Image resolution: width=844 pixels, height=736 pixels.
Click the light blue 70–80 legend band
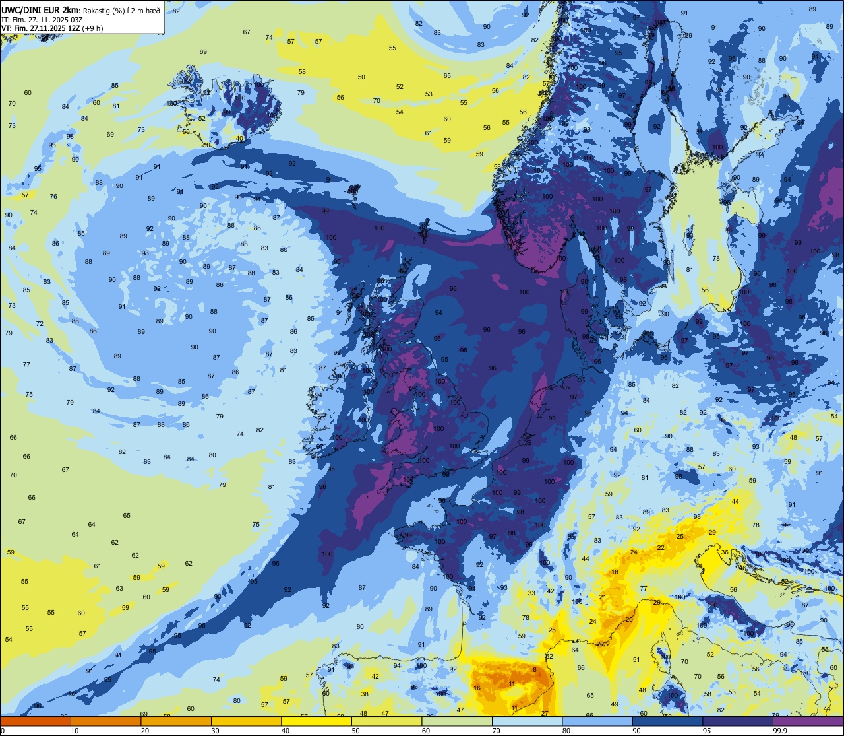pos(527,721)
